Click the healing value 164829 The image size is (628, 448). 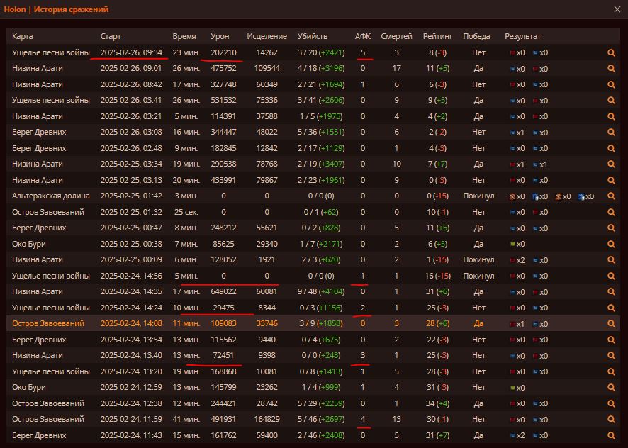[267, 419]
